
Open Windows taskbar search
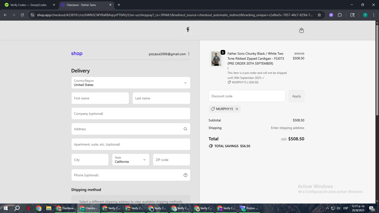coord(17,208)
